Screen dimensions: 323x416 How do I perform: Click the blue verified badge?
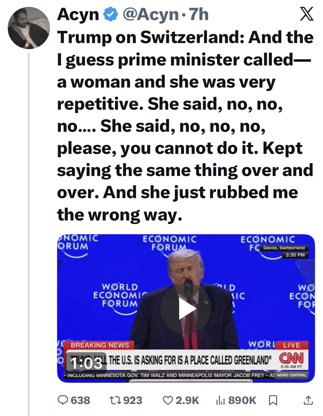click(x=110, y=15)
